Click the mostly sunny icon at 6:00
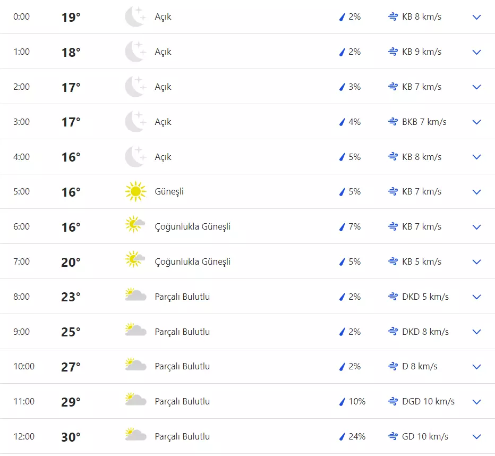 (x=135, y=226)
